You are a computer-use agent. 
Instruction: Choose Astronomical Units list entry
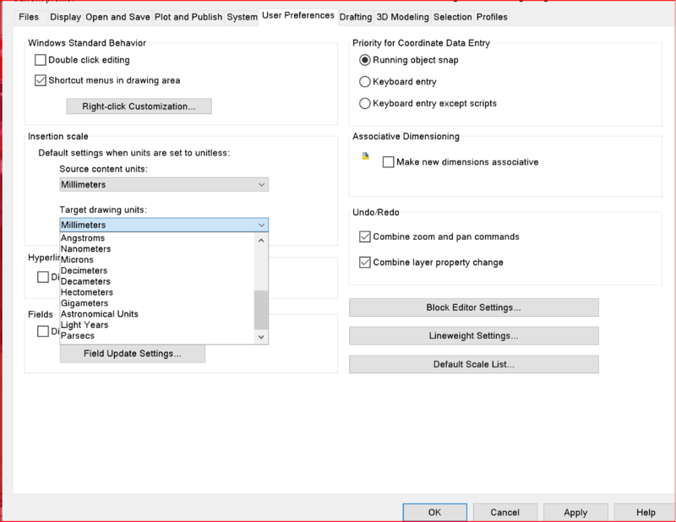click(x=100, y=313)
